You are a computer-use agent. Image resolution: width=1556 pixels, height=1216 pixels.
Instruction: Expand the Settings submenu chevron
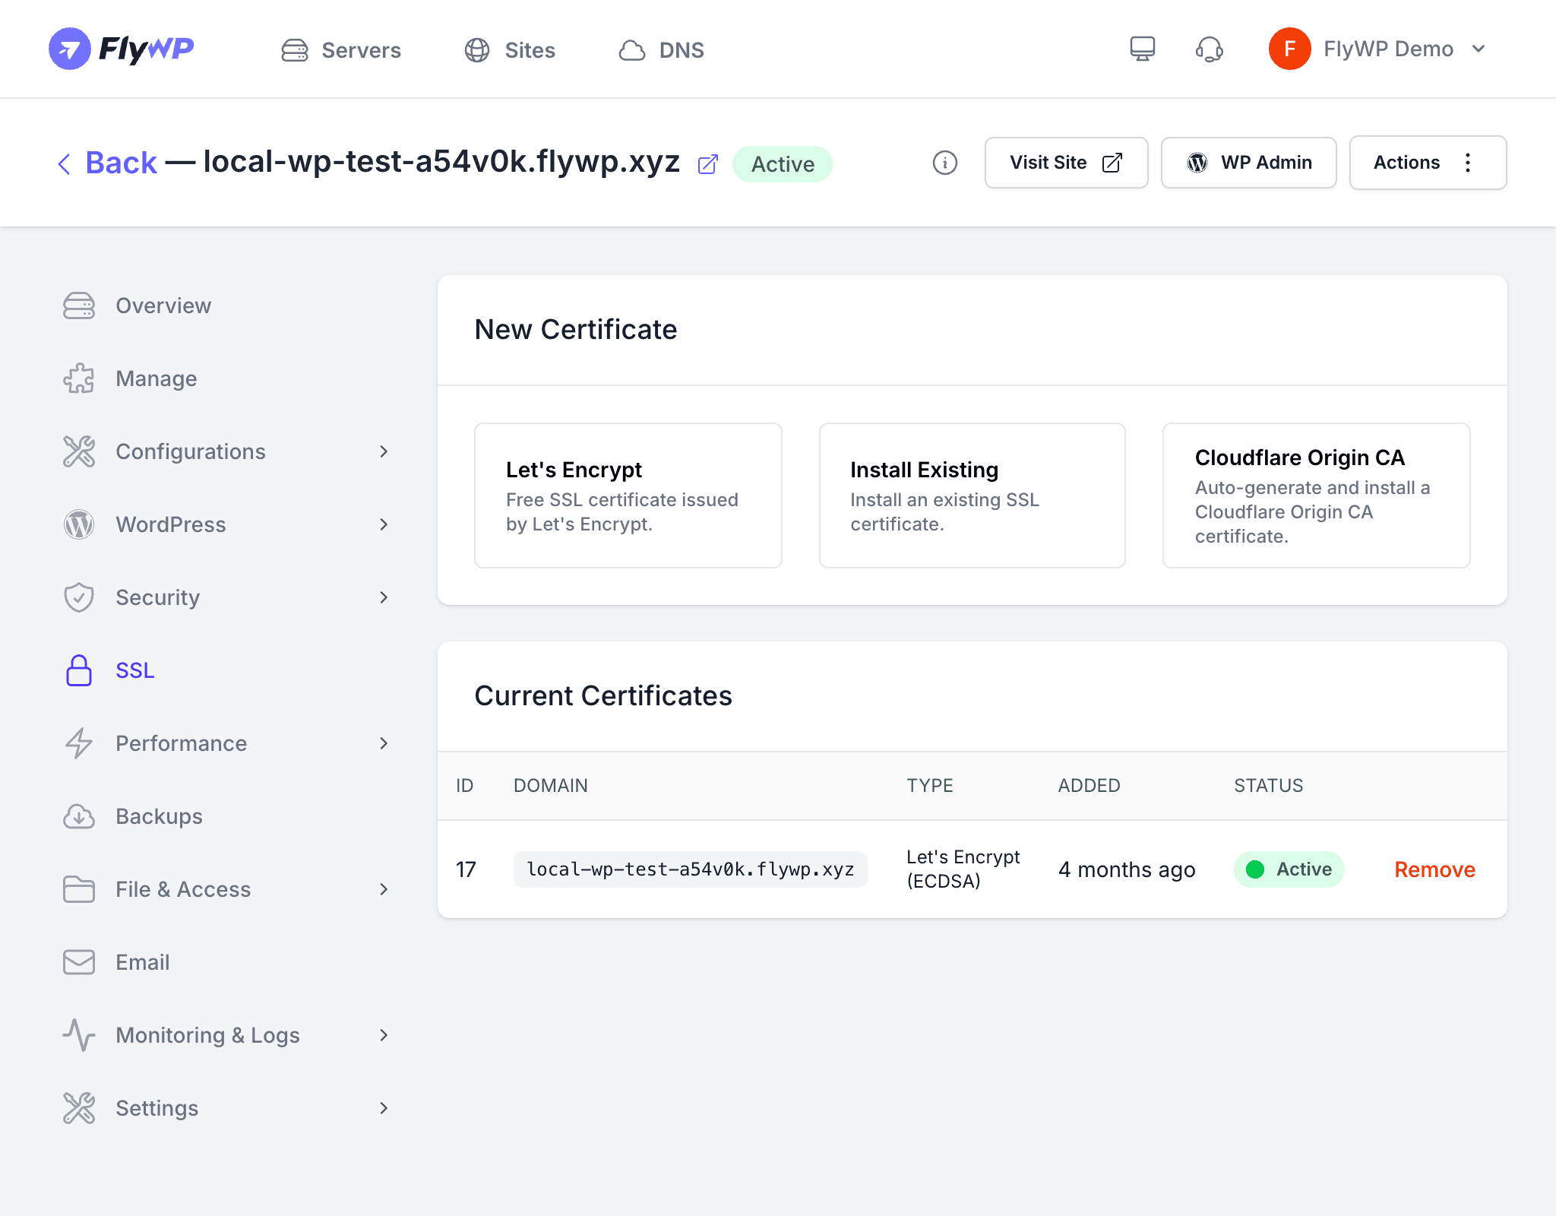384,1108
